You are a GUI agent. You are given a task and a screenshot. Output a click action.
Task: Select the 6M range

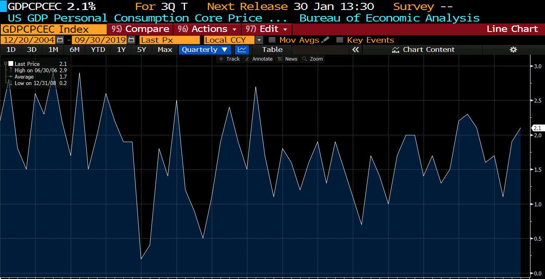pyautogui.click(x=75, y=49)
